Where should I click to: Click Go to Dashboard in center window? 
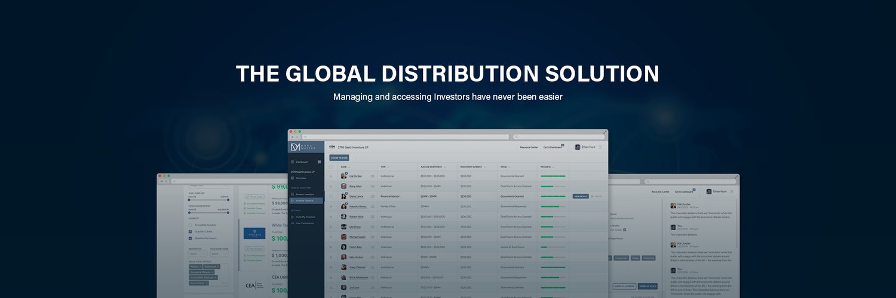[552, 147]
